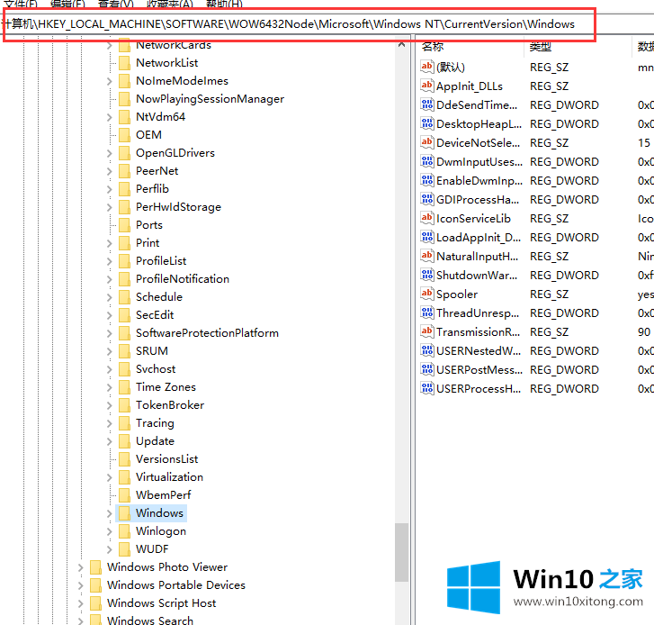
Task: Click the tree pane scroll-up arrow
Action: (x=401, y=44)
